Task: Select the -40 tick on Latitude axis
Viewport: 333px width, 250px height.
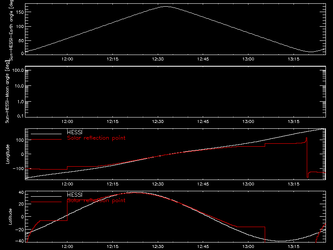Action: (20, 241)
